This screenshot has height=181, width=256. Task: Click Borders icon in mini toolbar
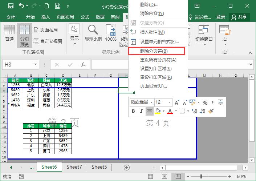[182, 111]
